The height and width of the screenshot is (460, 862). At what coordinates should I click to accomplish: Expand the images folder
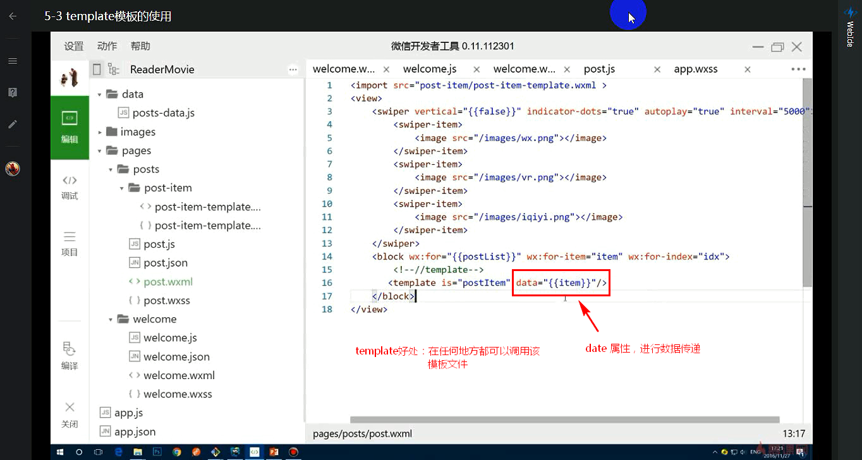100,132
